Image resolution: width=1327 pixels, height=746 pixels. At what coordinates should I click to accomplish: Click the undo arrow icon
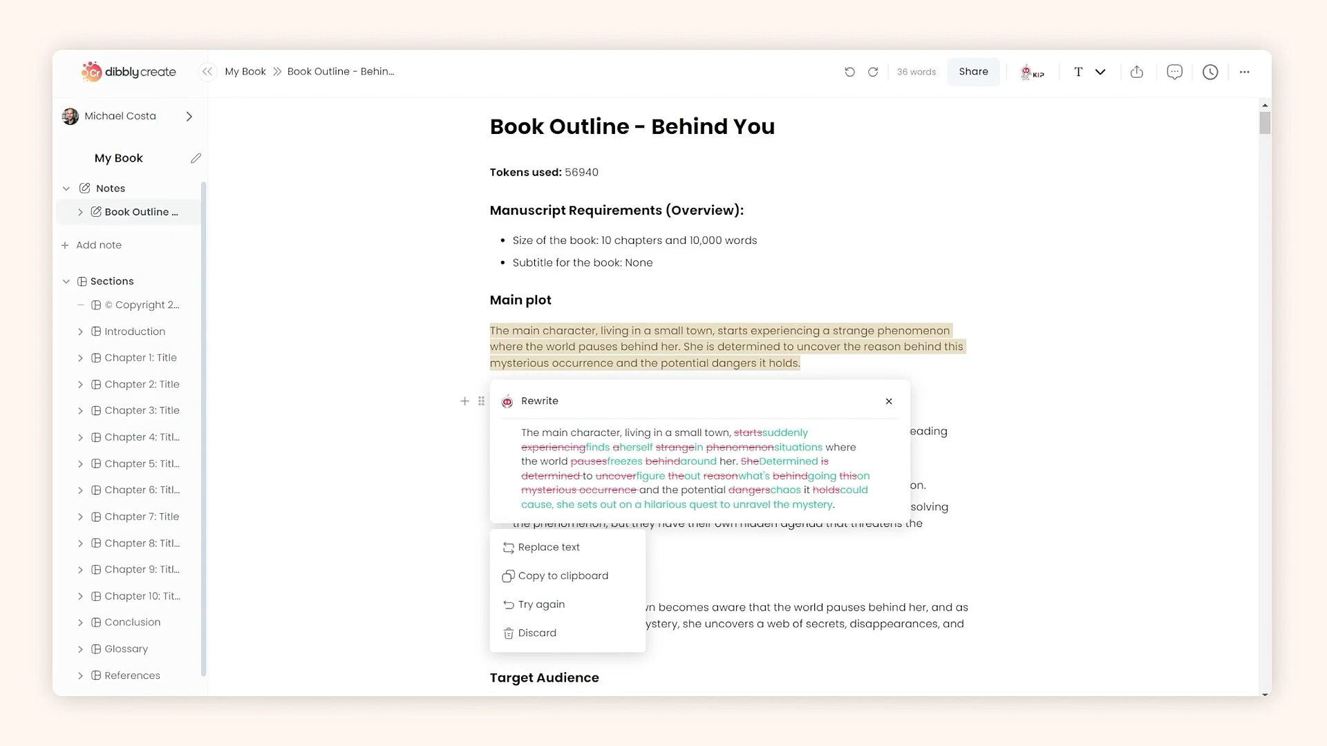849,72
